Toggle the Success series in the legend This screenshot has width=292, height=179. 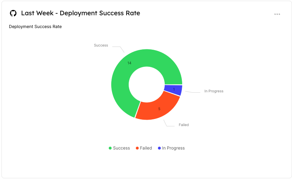(x=121, y=148)
